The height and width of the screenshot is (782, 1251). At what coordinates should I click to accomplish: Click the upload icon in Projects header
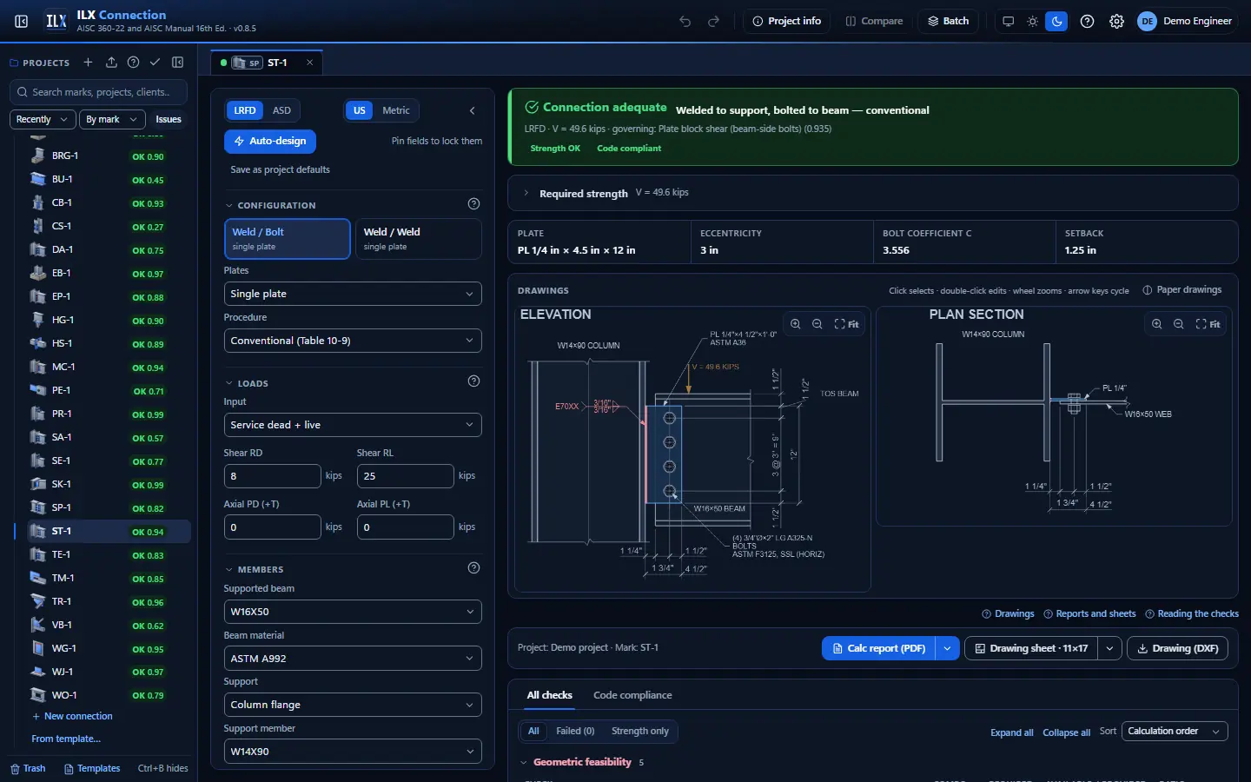point(111,63)
